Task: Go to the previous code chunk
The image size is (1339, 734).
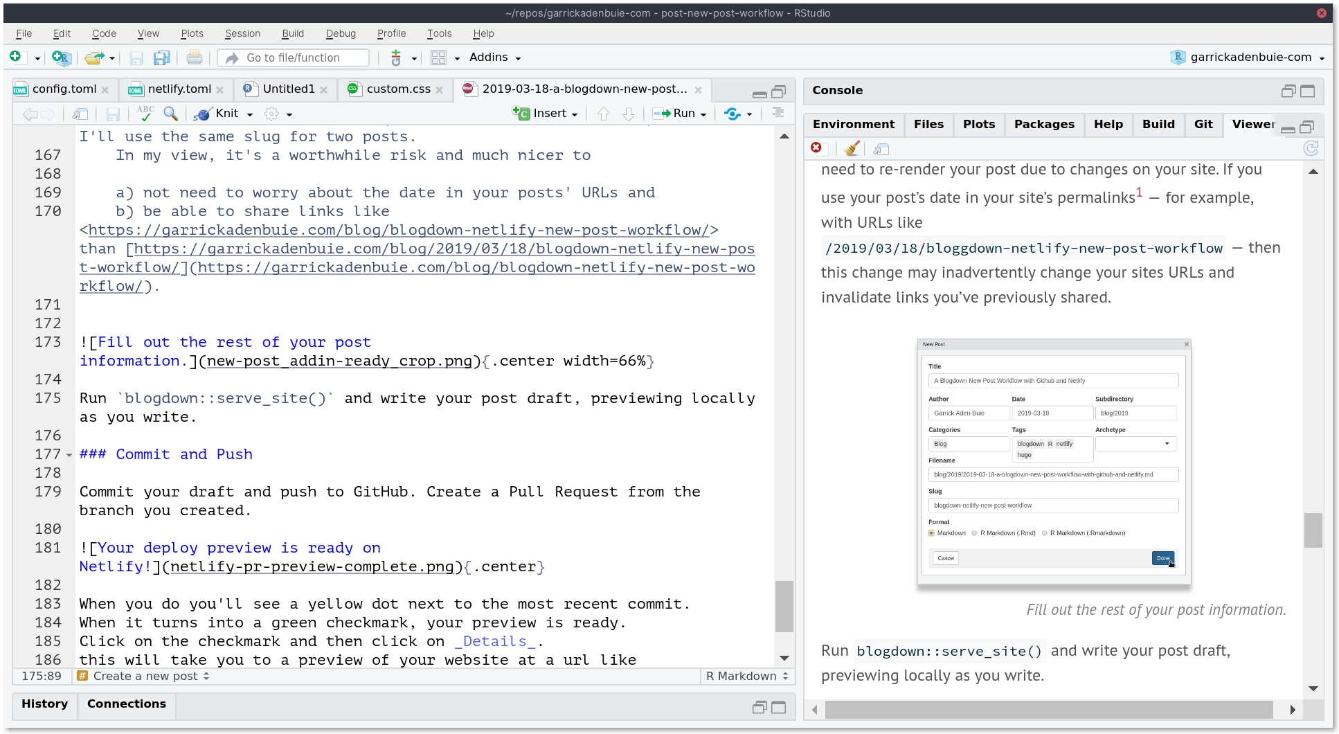Action: click(604, 114)
